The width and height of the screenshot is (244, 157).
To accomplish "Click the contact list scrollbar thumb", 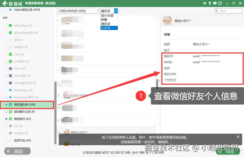I will [x=157, y=83].
